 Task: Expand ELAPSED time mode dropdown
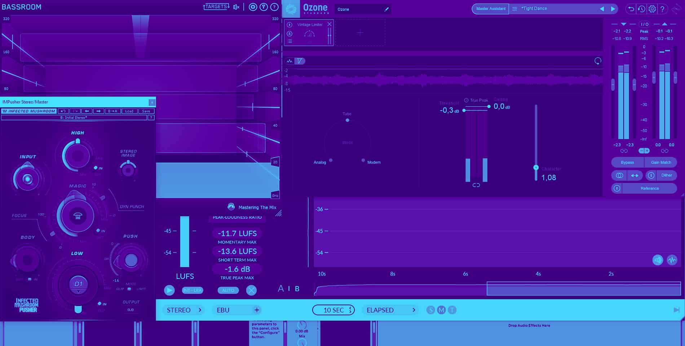click(390, 310)
